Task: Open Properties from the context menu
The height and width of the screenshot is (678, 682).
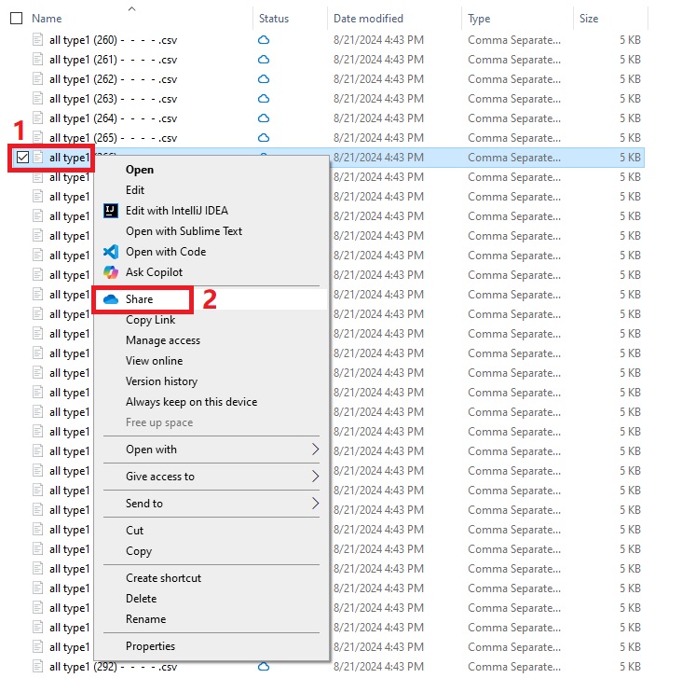Action: pyautogui.click(x=150, y=646)
